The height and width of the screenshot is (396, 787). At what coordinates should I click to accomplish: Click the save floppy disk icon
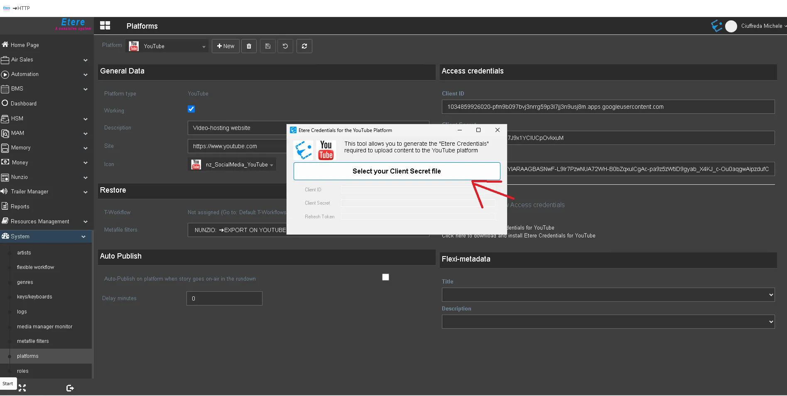click(268, 46)
